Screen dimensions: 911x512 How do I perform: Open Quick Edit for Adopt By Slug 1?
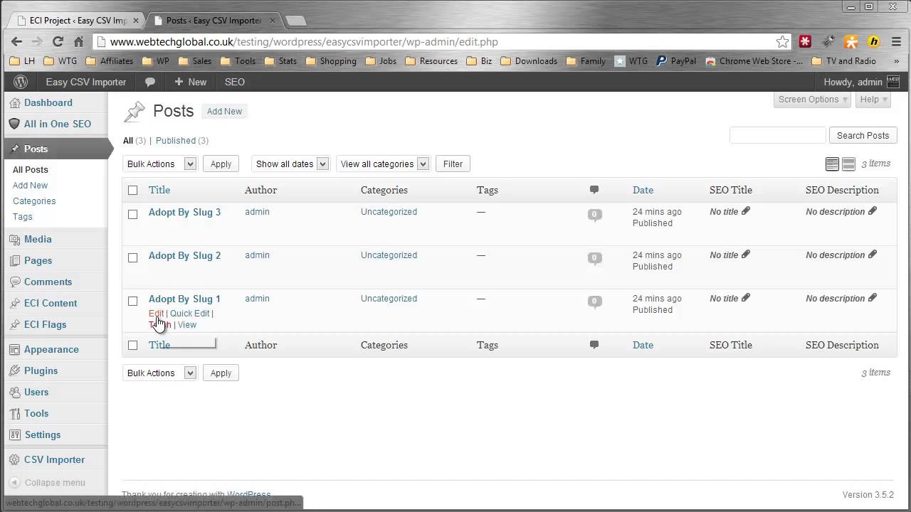pos(189,314)
